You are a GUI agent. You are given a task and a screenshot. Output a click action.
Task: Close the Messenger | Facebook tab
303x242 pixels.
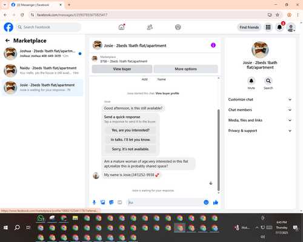pos(61,5)
